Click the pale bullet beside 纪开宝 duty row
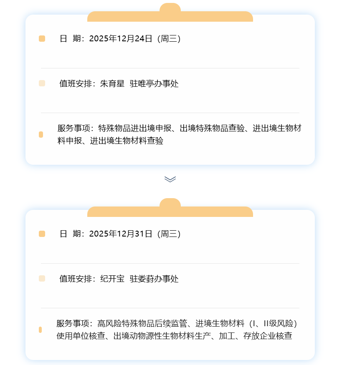Screen dimensions: 347x365 (42, 279)
